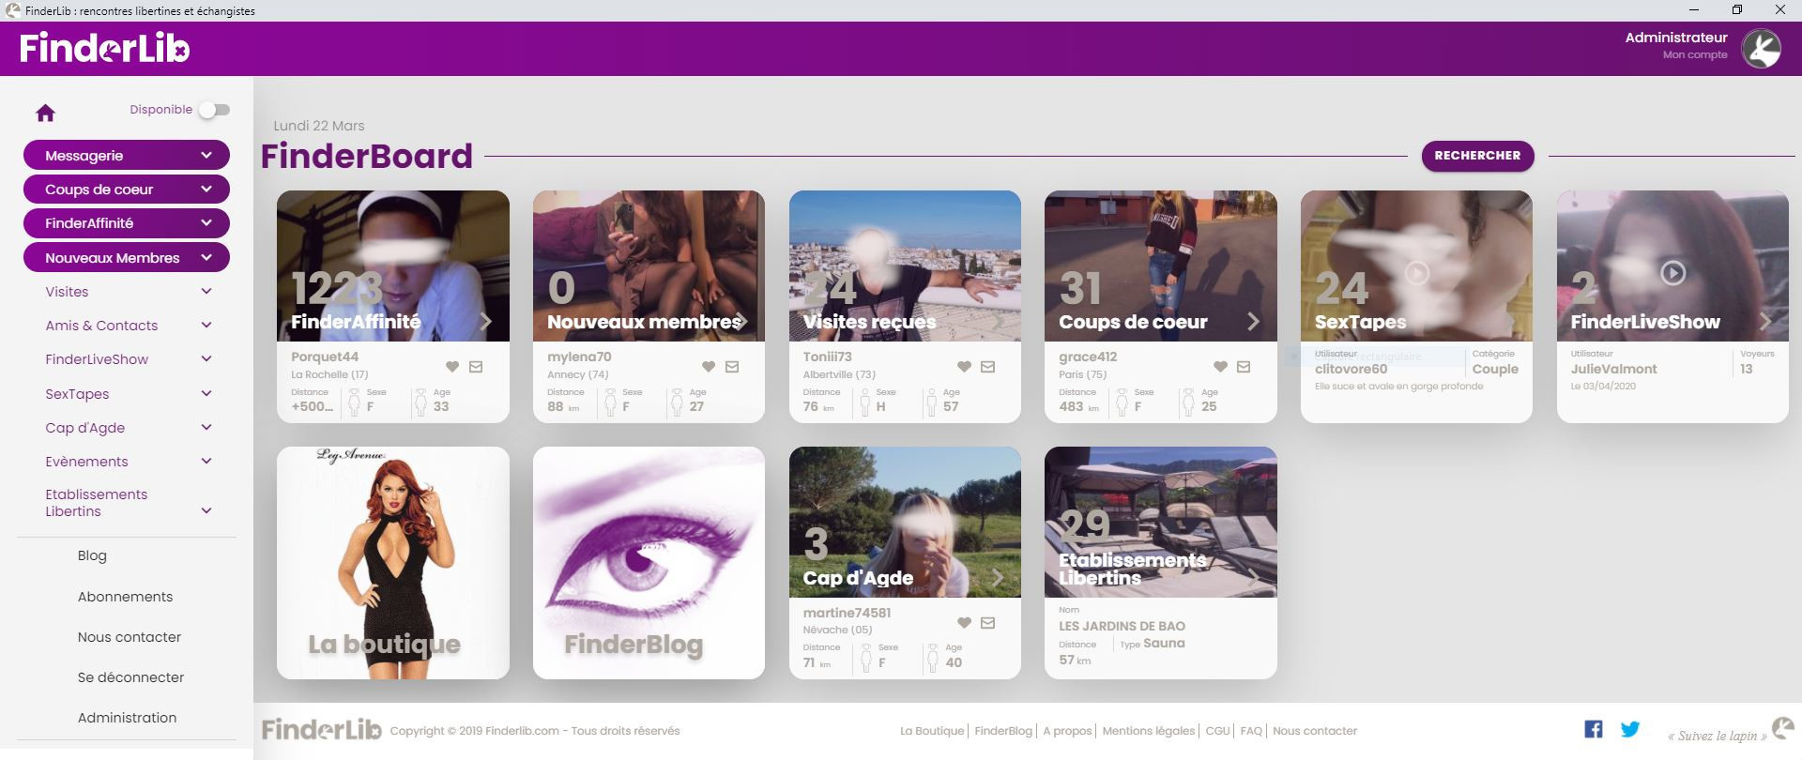Select Administration menu entry
This screenshot has height=760, width=1802.
click(x=127, y=718)
